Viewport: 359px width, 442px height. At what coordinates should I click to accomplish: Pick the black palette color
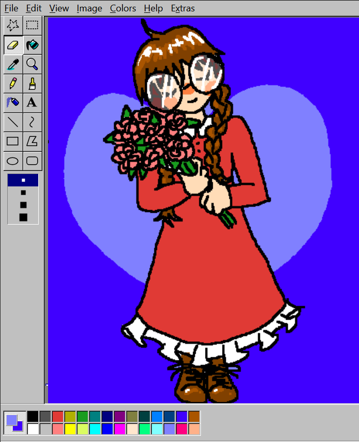point(33,417)
